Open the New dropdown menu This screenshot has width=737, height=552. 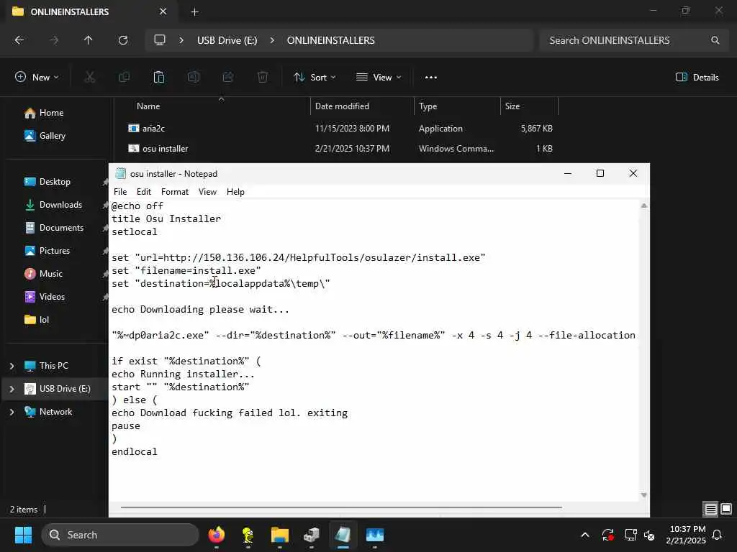click(x=37, y=78)
